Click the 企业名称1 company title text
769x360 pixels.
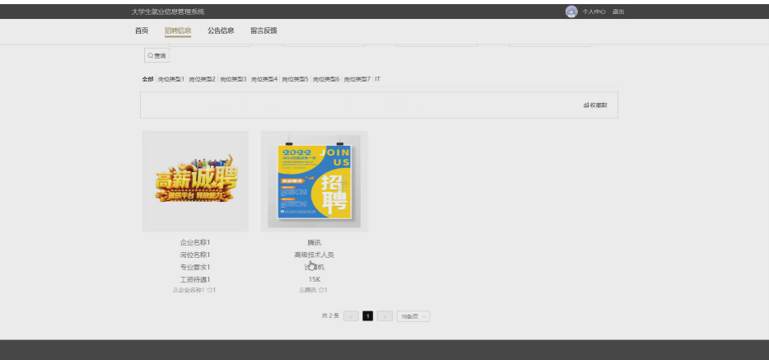tap(195, 242)
